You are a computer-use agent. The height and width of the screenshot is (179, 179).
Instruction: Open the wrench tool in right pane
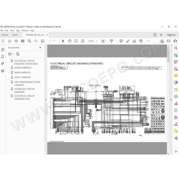(x=176, y=138)
